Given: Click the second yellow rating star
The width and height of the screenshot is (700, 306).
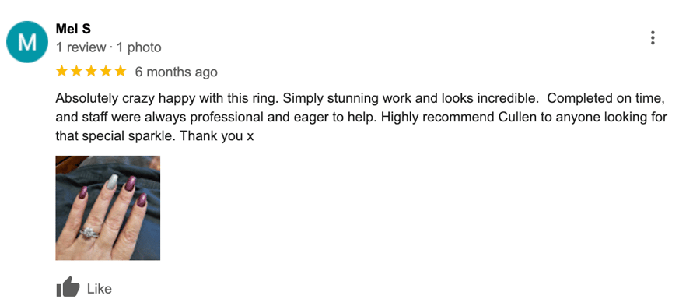Looking at the screenshot, I should [x=76, y=71].
